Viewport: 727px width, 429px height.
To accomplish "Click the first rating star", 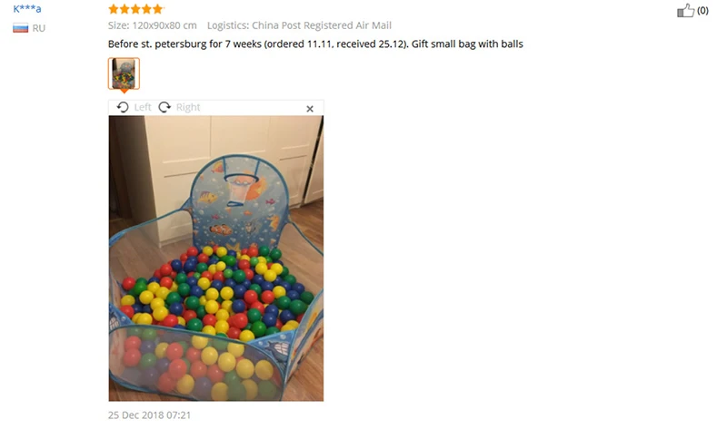I will 114,9.
